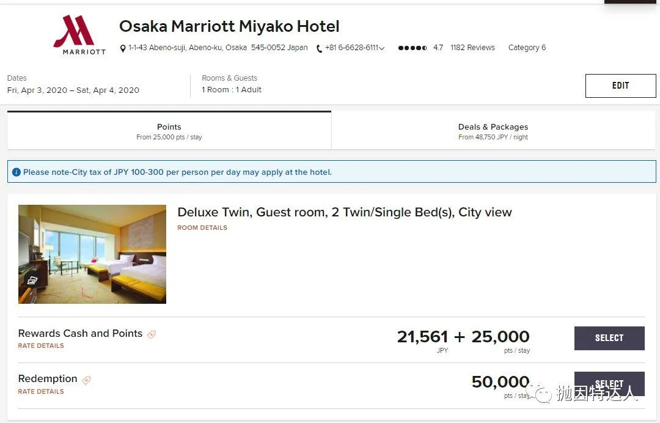Click the EDIT button
The image size is (660, 423).
tap(620, 86)
